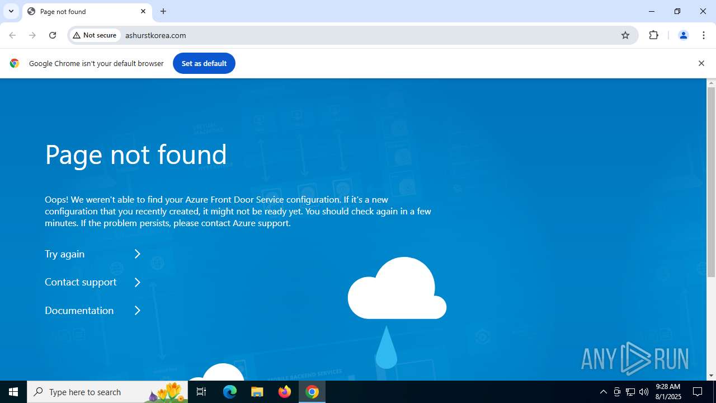Viewport: 716px width, 403px height.
Task: Open the 'Documentation' link
Action: click(79, 311)
